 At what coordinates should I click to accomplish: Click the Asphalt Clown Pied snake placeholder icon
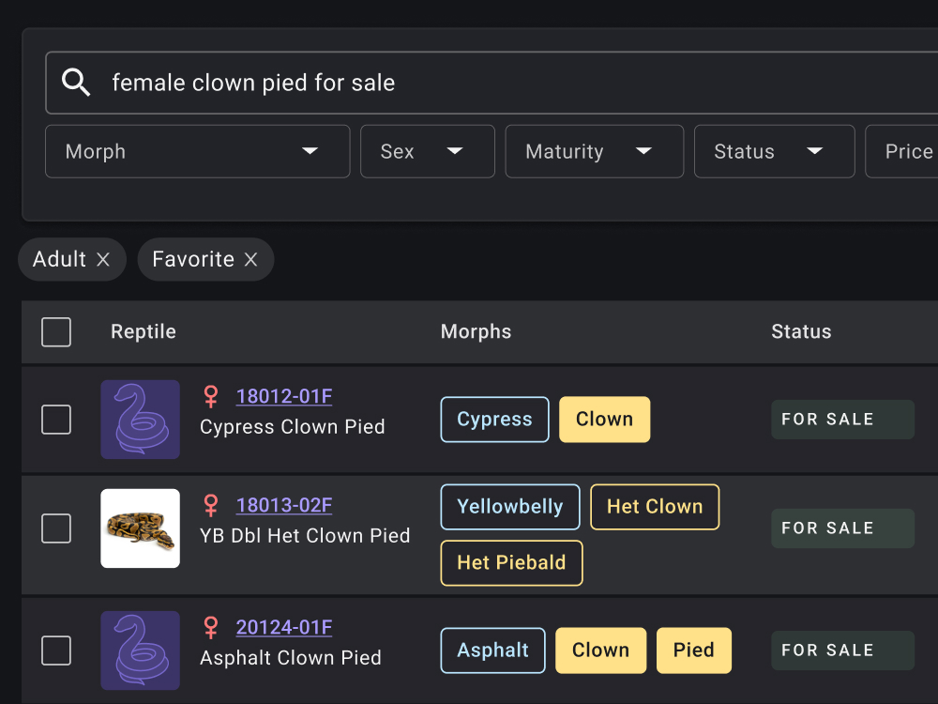(141, 650)
